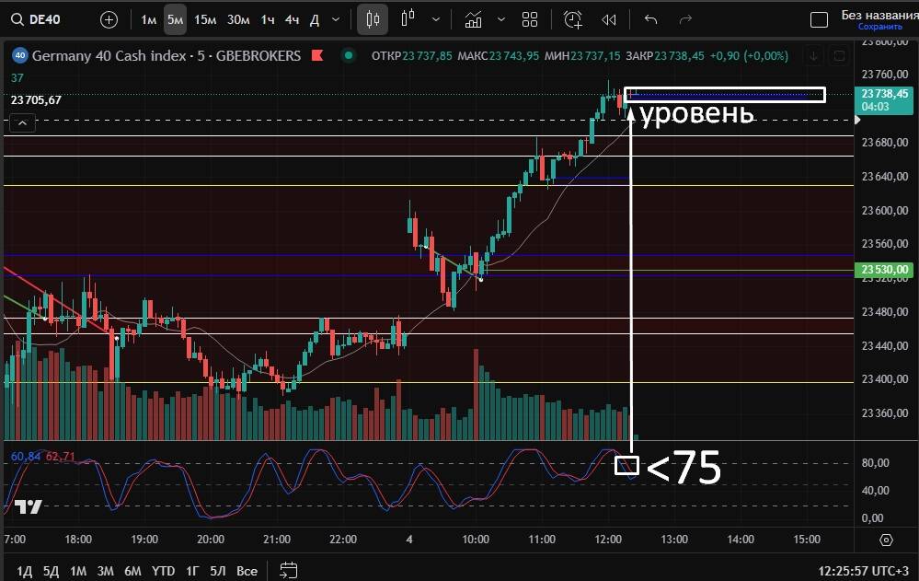Select the 1m timeframe
Screen dimensions: 919x581
(148, 19)
